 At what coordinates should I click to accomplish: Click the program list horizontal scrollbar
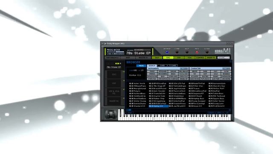[179, 110]
